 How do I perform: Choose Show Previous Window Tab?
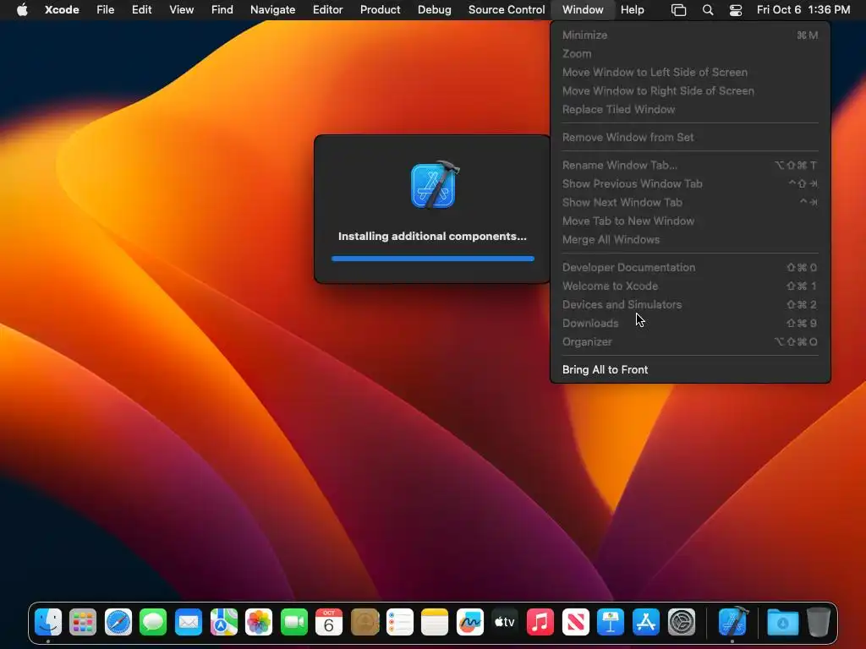[690, 183]
